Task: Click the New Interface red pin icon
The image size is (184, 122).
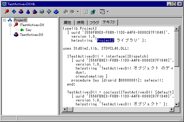Action: (7, 12)
